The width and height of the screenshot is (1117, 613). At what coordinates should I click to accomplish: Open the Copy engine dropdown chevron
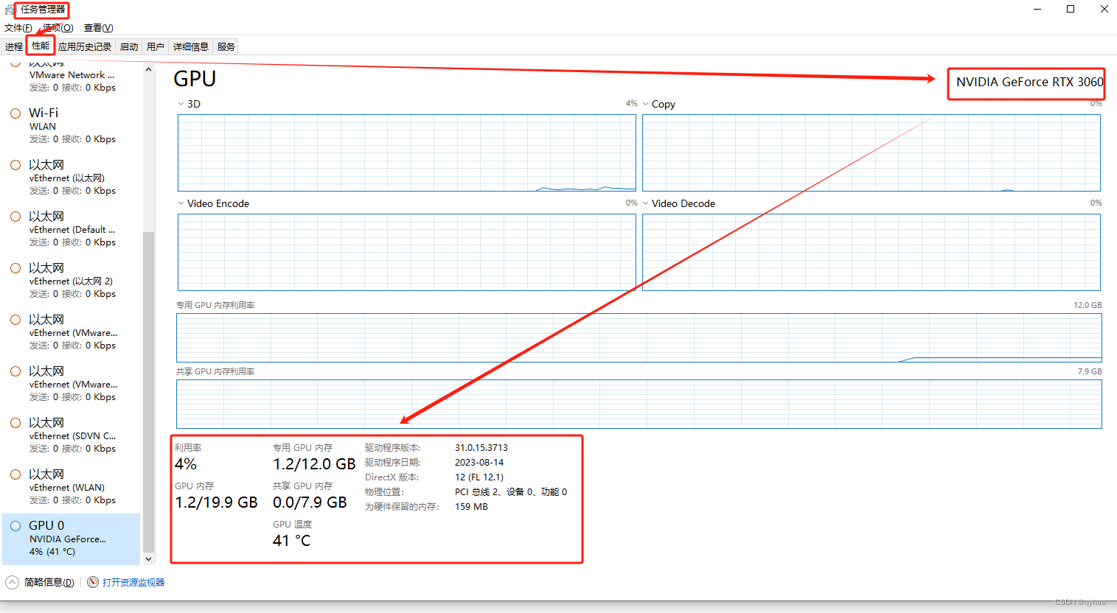pyautogui.click(x=645, y=104)
